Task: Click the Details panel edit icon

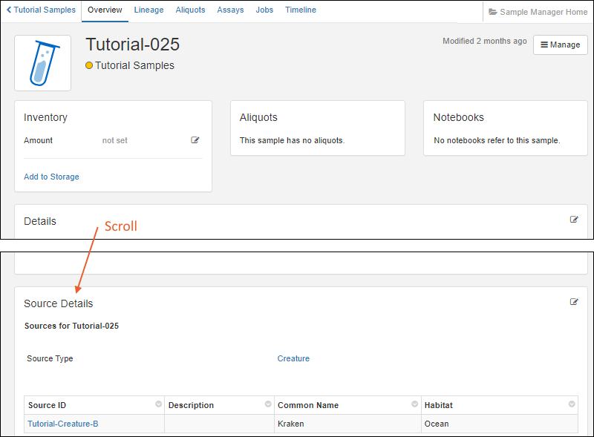Action: 574,220
